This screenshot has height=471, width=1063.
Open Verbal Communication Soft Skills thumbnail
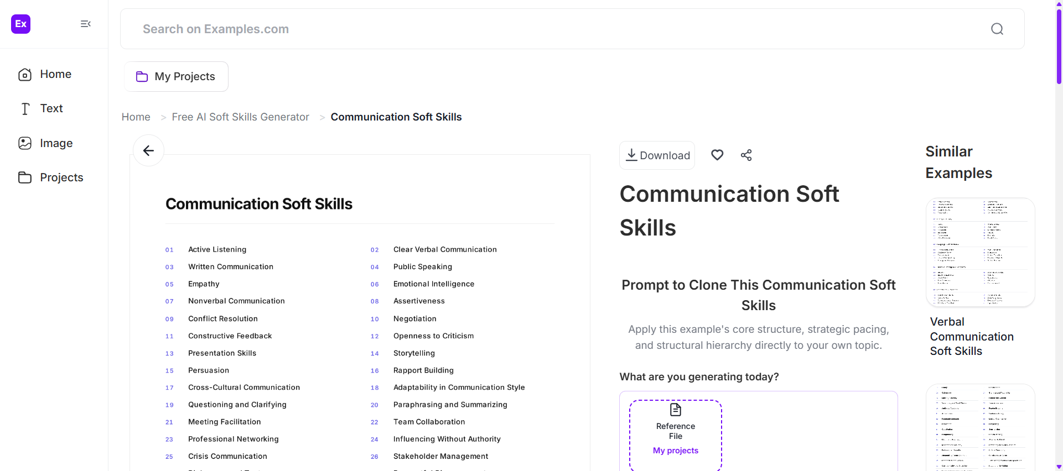pyautogui.click(x=980, y=252)
